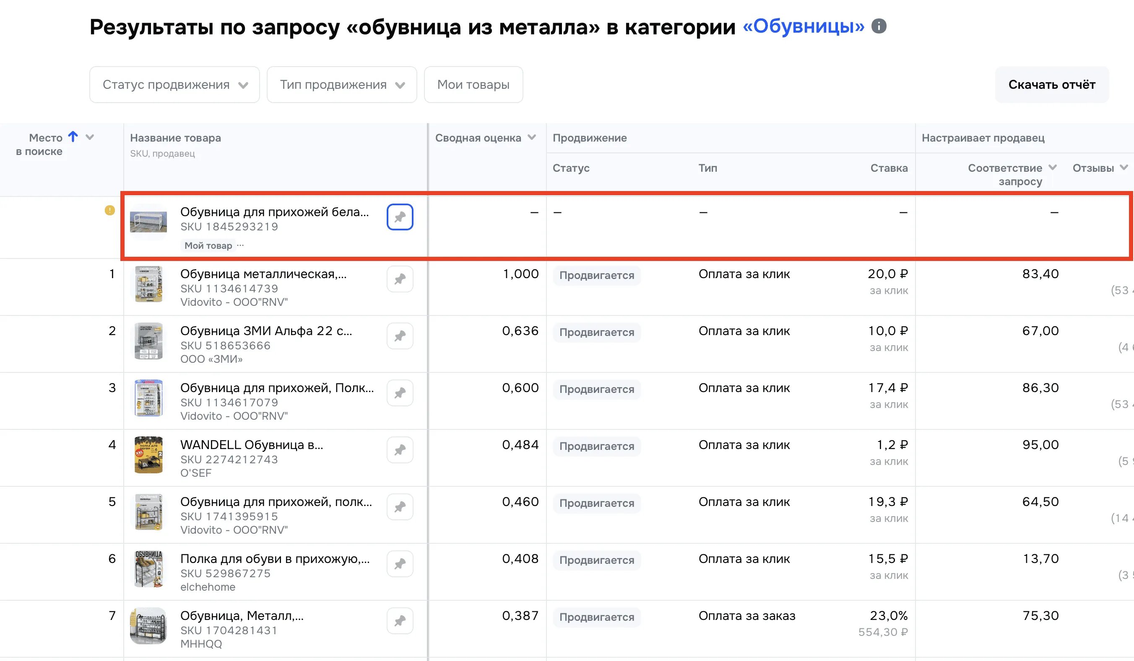1134x661 pixels.
Task: Sort ascending by Место в поиске arrow
Action: pos(73,137)
